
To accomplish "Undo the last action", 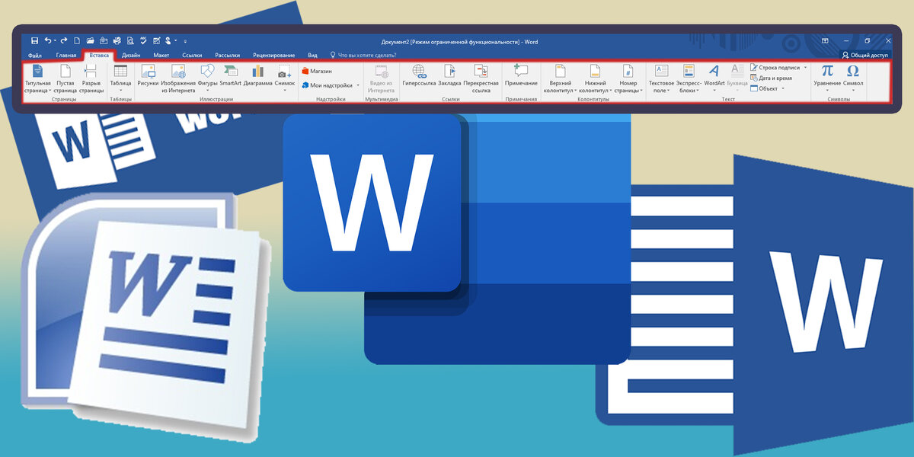I will tap(48, 40).
